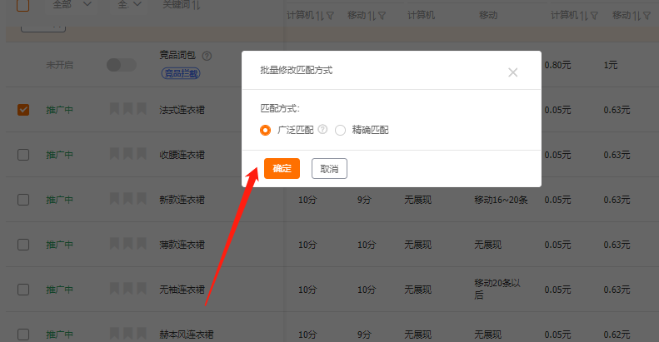Click last bookmark flag in 新款连衣裙 row
The height and width of the screenshot is (342, 659).
coord(142,199)
